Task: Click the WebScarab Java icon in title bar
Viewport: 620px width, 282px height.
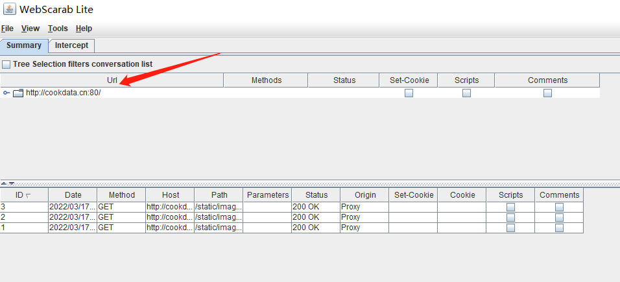Action: pyautogui.click(x=10, y=8)
